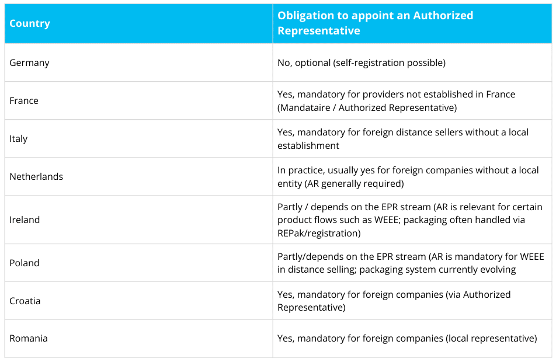Select the Romania country cell
Viewport: 556px width, 362px height.
coord(29,338)
